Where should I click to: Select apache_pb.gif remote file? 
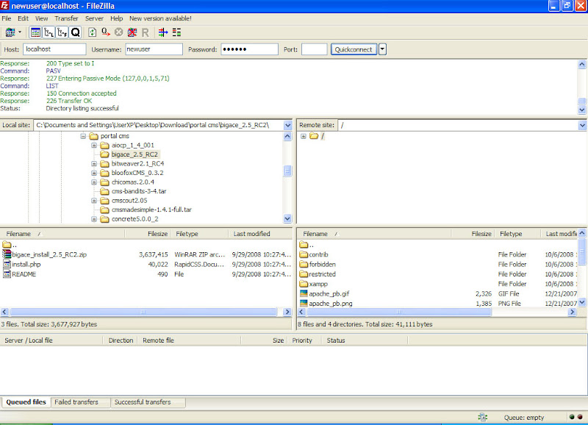pos(329,293)
